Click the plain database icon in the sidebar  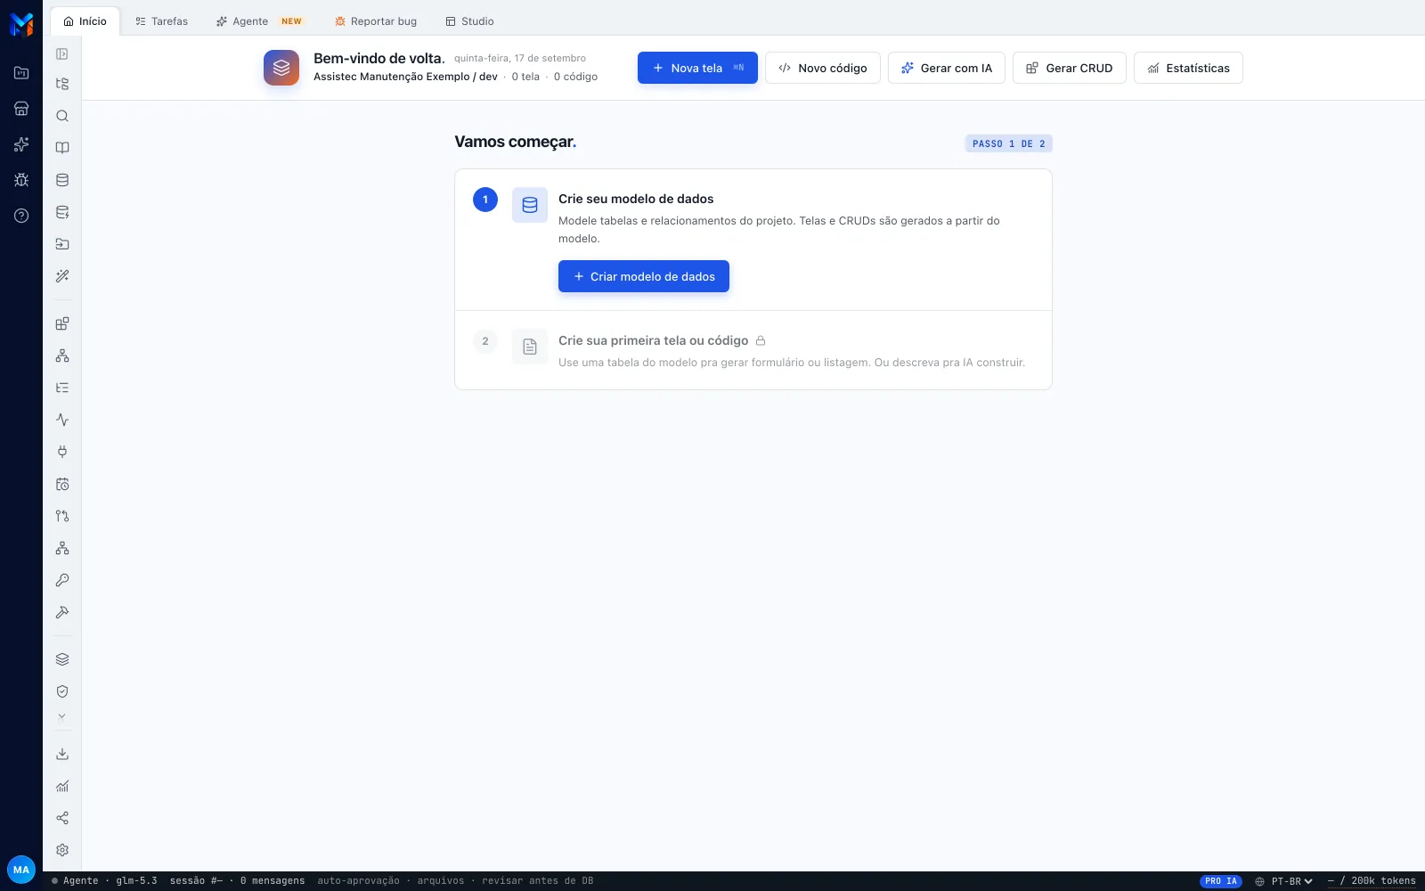pyautogui.click(x=62, y=180)
